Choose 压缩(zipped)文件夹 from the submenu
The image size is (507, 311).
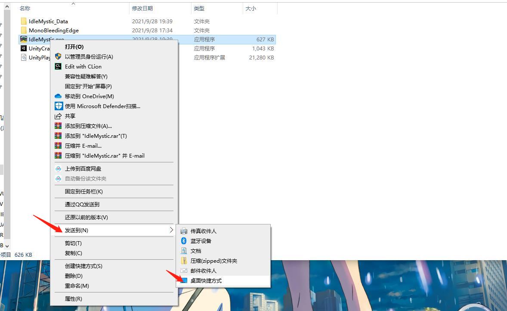tap(214, 261)
